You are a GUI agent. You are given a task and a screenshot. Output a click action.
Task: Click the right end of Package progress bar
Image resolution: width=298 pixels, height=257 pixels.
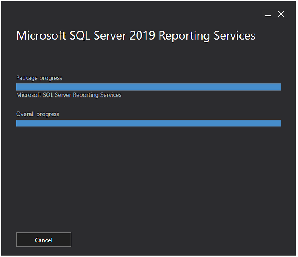(x=279, y=87)
